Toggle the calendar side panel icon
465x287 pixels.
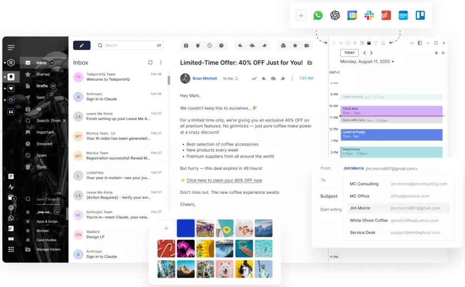click(420, 43)
